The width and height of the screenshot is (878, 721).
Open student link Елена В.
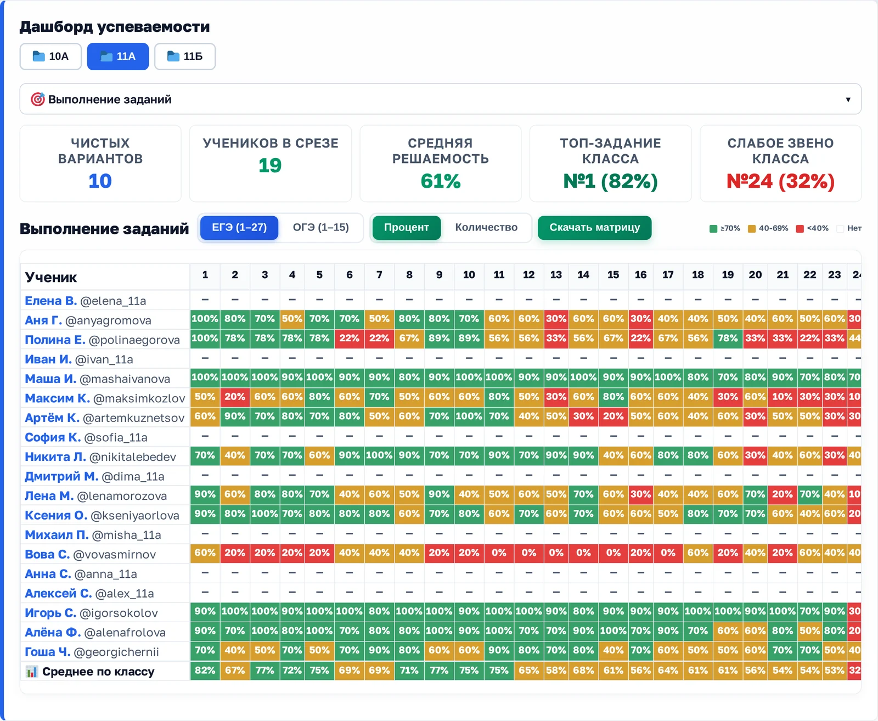point(50,301)
